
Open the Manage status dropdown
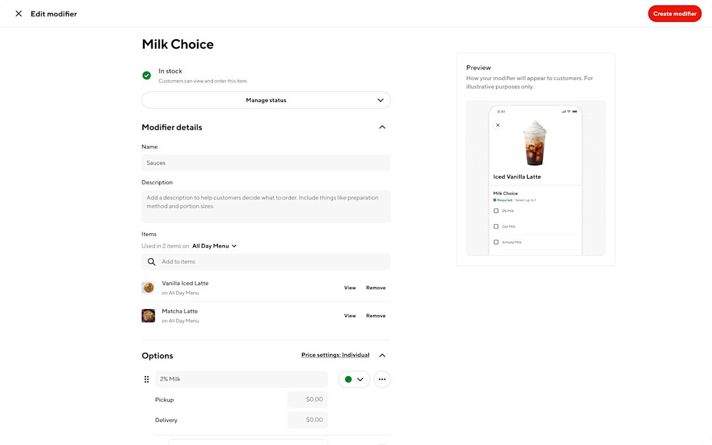(266, 100)
